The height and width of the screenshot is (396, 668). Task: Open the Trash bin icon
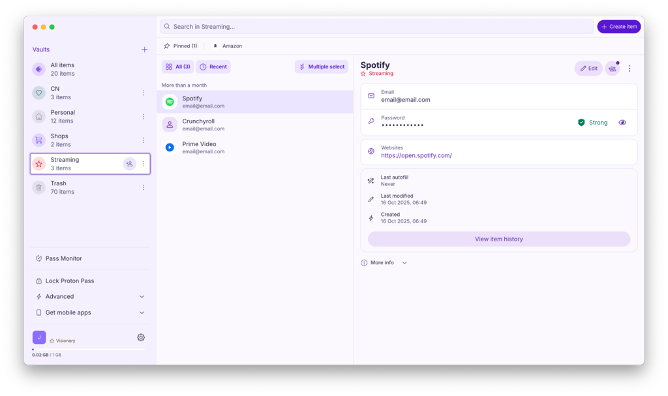(x=38, y=187)
